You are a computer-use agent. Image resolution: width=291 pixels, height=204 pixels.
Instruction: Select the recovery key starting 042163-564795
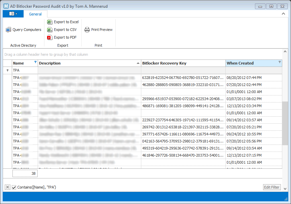(183, 141)
